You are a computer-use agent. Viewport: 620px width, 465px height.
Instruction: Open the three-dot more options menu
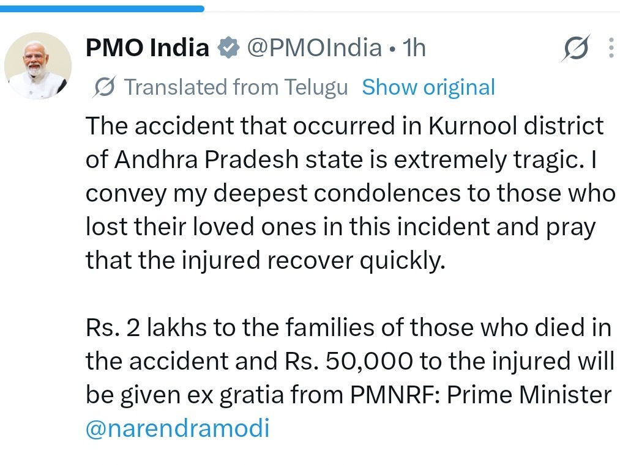click(x=610, y=48)
